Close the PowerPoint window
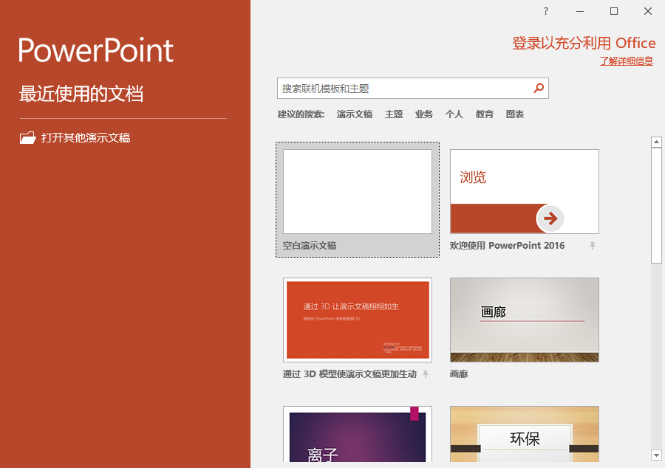The width and height of the screenshot is (665, 468). [x=647, y=11]
